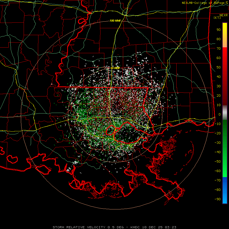Click the -80 value on velocity scale

point(218,190)
